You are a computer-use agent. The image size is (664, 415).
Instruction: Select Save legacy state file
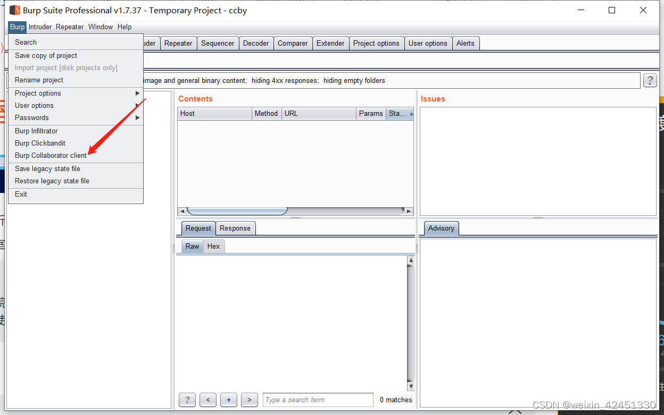(x=76, y=168)
